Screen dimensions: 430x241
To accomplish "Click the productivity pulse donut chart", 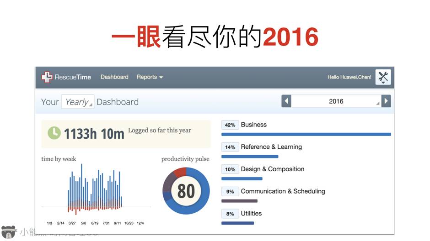I will [186, 191].
